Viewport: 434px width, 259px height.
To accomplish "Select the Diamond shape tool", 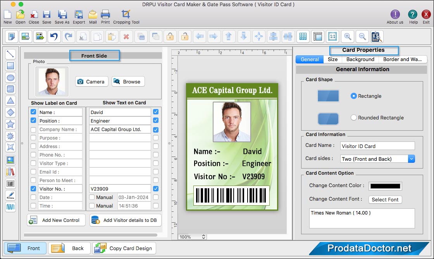I will click(10, 112).
